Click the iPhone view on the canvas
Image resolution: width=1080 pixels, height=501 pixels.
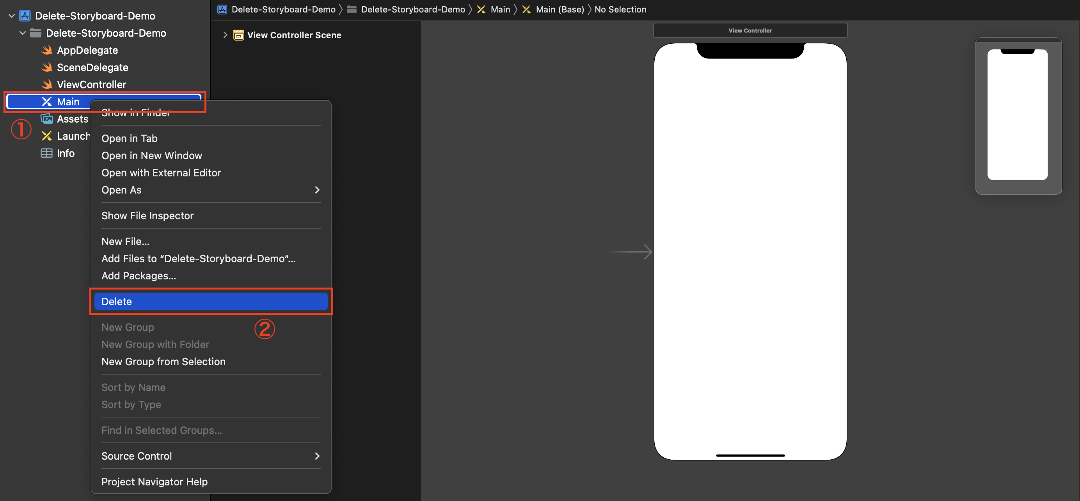tap(750, 252)
